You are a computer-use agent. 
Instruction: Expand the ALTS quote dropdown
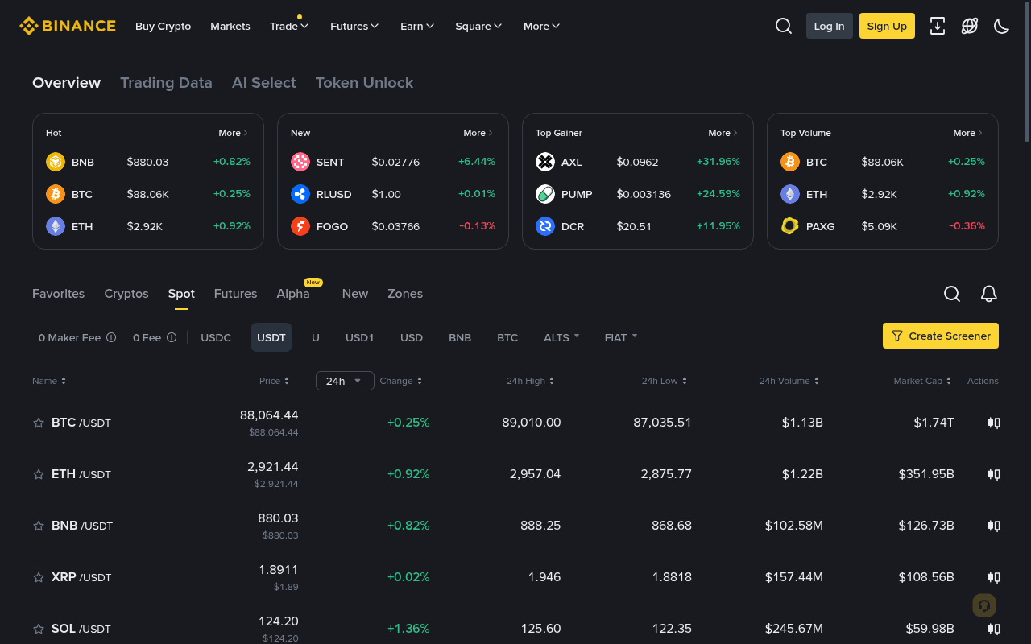click(561, 337)
